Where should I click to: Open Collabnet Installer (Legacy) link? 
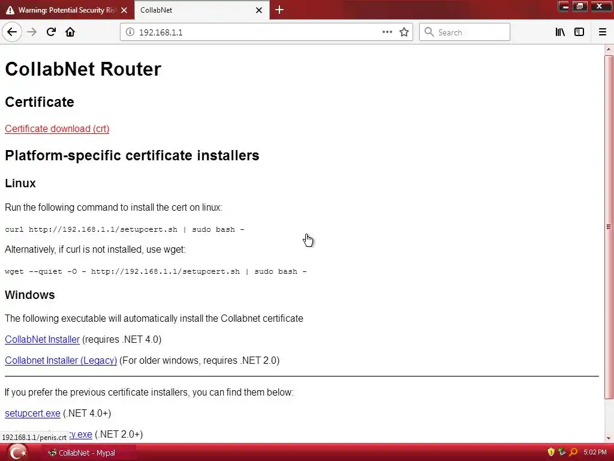click(61, 361)
